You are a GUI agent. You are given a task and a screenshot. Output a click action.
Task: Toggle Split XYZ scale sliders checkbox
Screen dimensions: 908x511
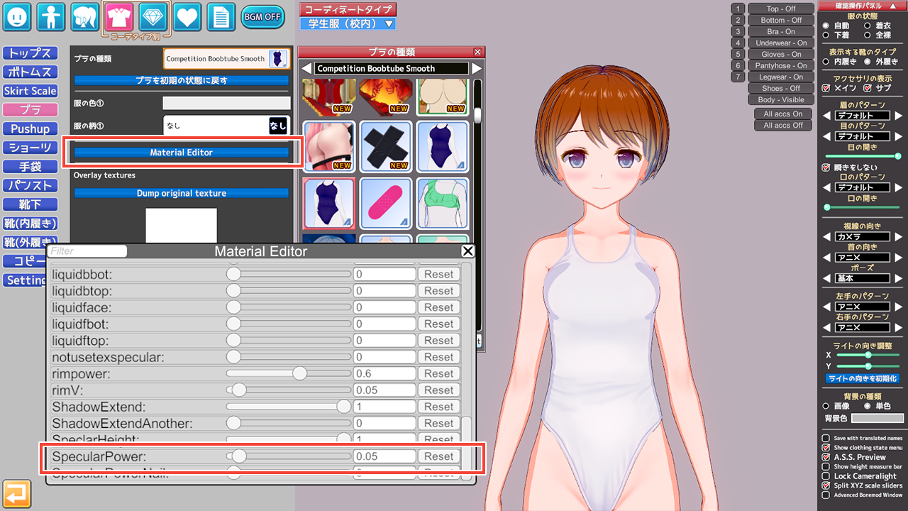pyautogui.click(x=826, y=485)
